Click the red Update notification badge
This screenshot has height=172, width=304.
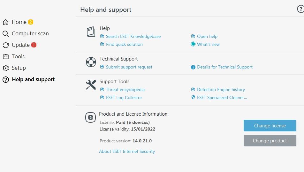[34, 45]
